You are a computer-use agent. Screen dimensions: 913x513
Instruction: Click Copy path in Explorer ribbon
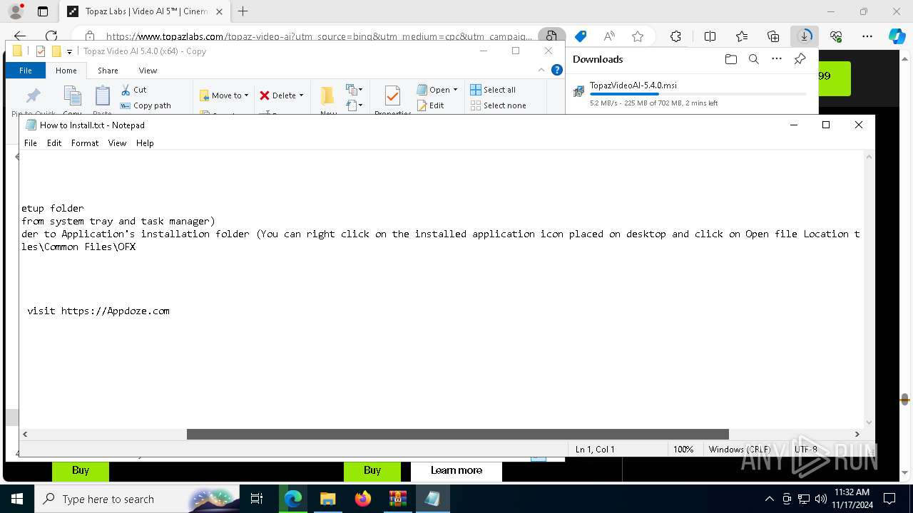tap(146, 105)
